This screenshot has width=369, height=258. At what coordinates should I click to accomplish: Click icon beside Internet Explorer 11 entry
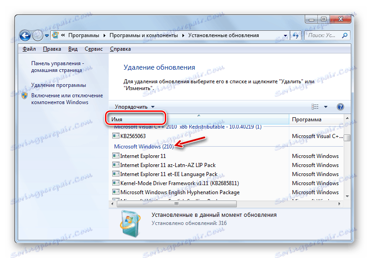[115, 156]
